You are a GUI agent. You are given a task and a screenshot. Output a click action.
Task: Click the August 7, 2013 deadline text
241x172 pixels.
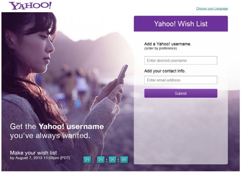point(40,158)
